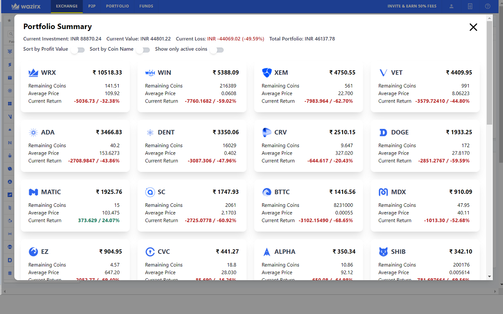Click the DENT coin logo
This screenshot has height=314, width=503.
point(150,132)
